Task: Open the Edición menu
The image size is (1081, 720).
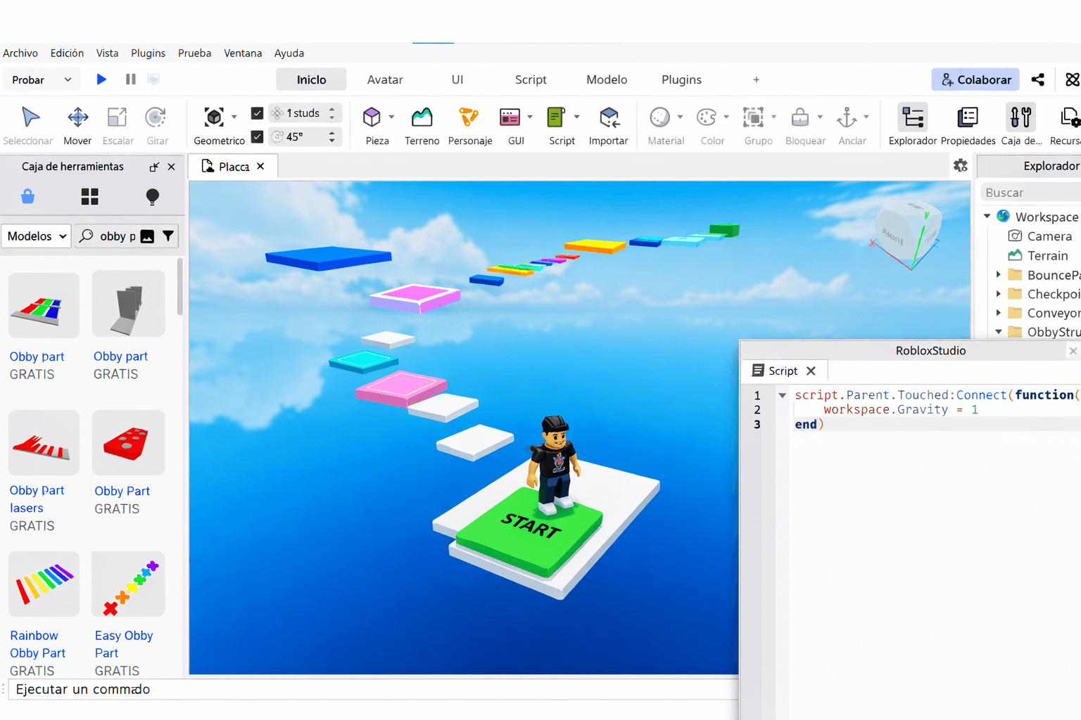Action: coord(67,53)
